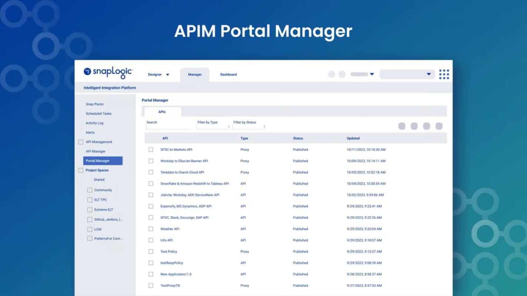Expand the ELT TPC project space
This screenshot has width=527, height=296.
90,200
